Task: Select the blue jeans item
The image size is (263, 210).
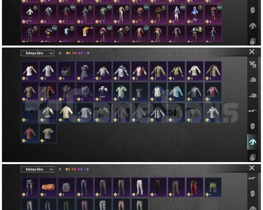Action: [x=85, y=187]
